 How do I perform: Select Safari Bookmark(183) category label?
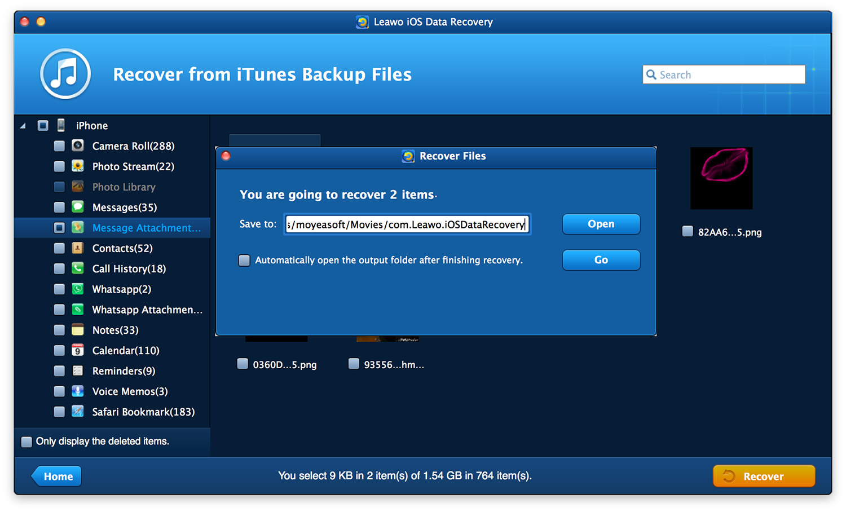click(x=143, y=412)
